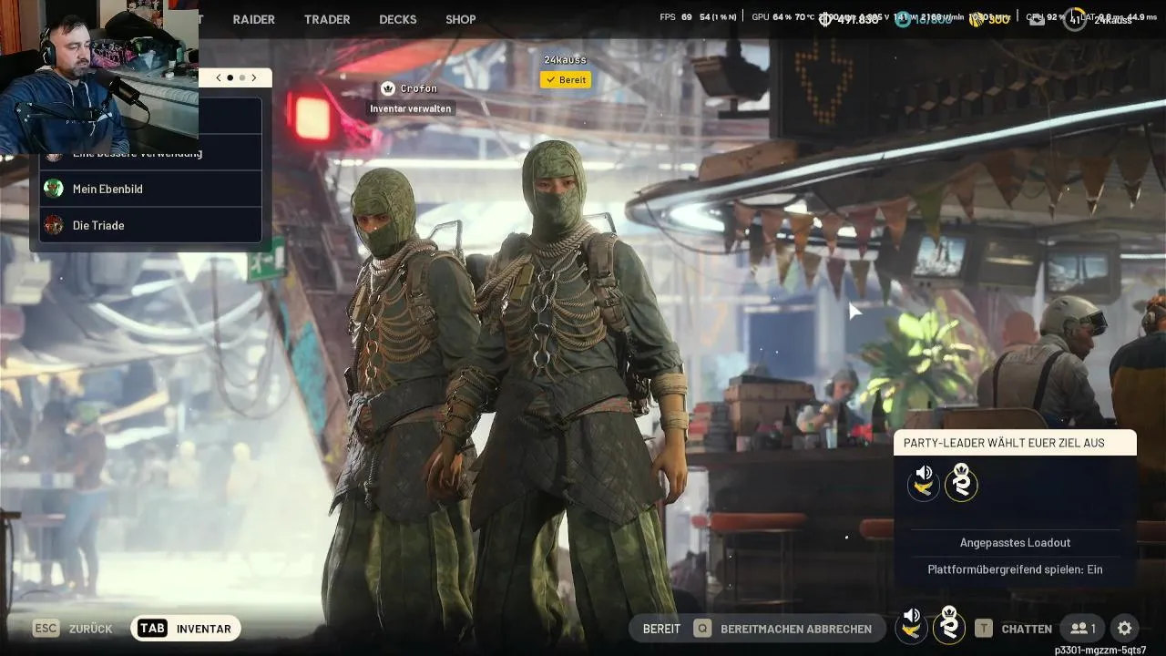Click speaker icon in party panel

[925, 473]
